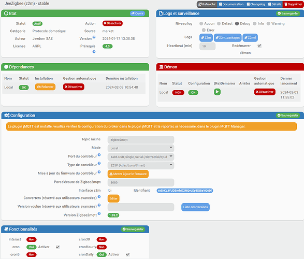Save the Configuration panel

click(288, 116)
